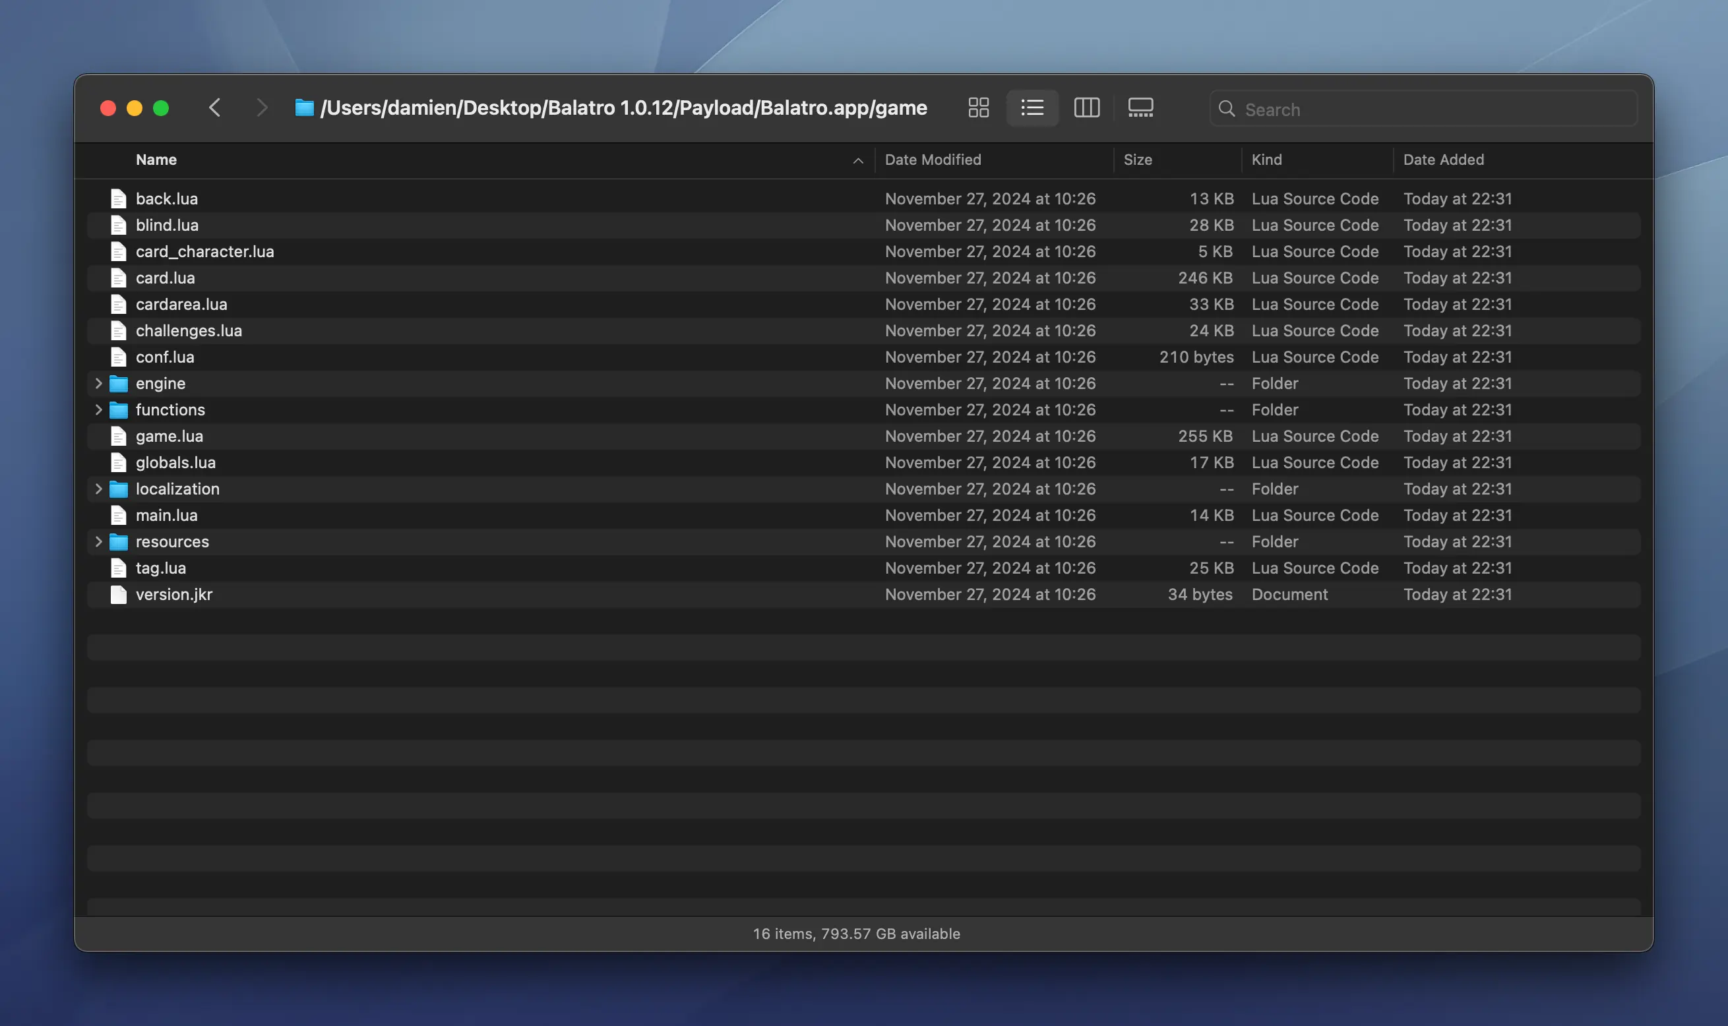The height and width of the screenshot is (1026, 1728).
Task: Click the file name conf.lua
Action: coord(165,357)
